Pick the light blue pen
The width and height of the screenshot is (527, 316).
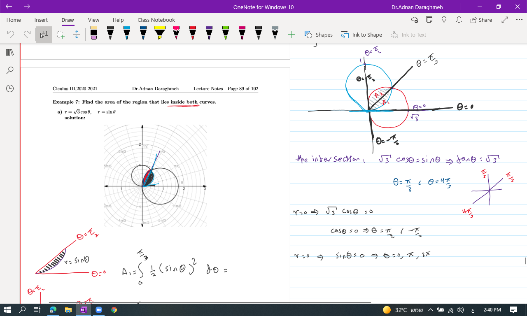(x=127, y=33)
